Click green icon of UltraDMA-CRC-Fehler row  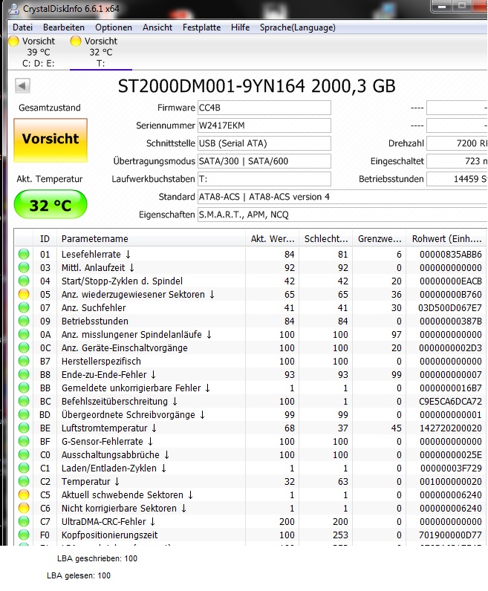point(24,522)
